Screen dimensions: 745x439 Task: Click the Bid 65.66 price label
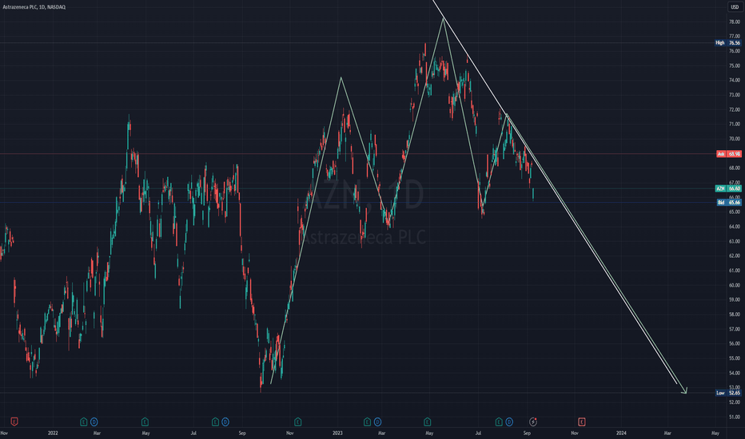728,202
